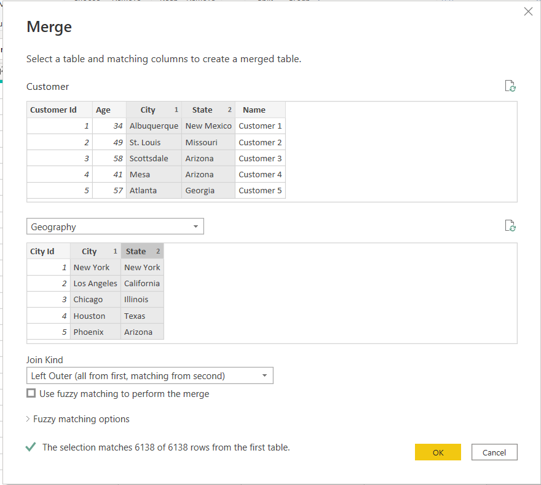Select Name column in Customer table
The image size is (541, 485).
(x=260, y=110)
